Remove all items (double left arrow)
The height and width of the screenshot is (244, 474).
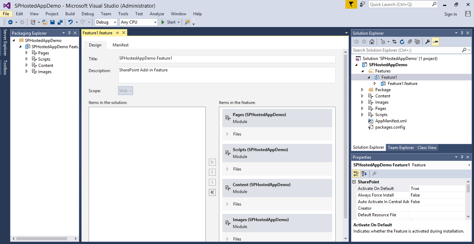tap(212, 192)
